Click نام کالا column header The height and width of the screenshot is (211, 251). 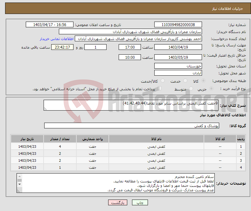(156, 139)
